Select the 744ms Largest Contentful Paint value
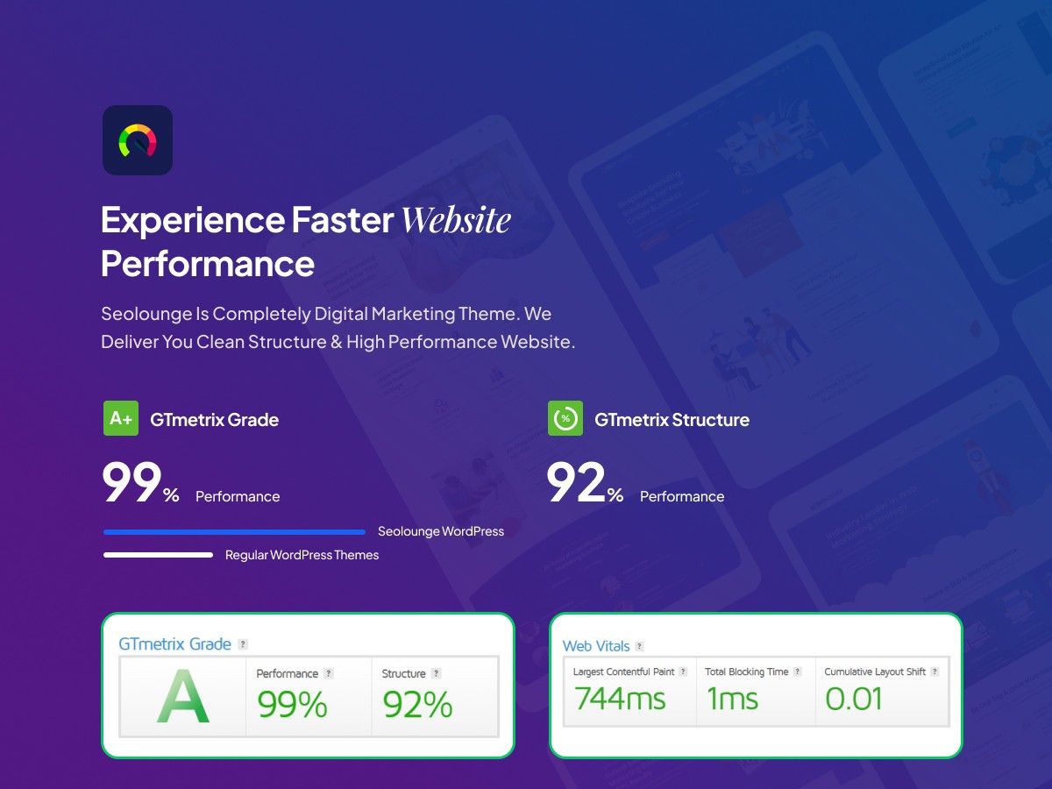Image resolution: width=1052 pixels, height=789 pixels. pyautogui.click(x=620, y=700)
